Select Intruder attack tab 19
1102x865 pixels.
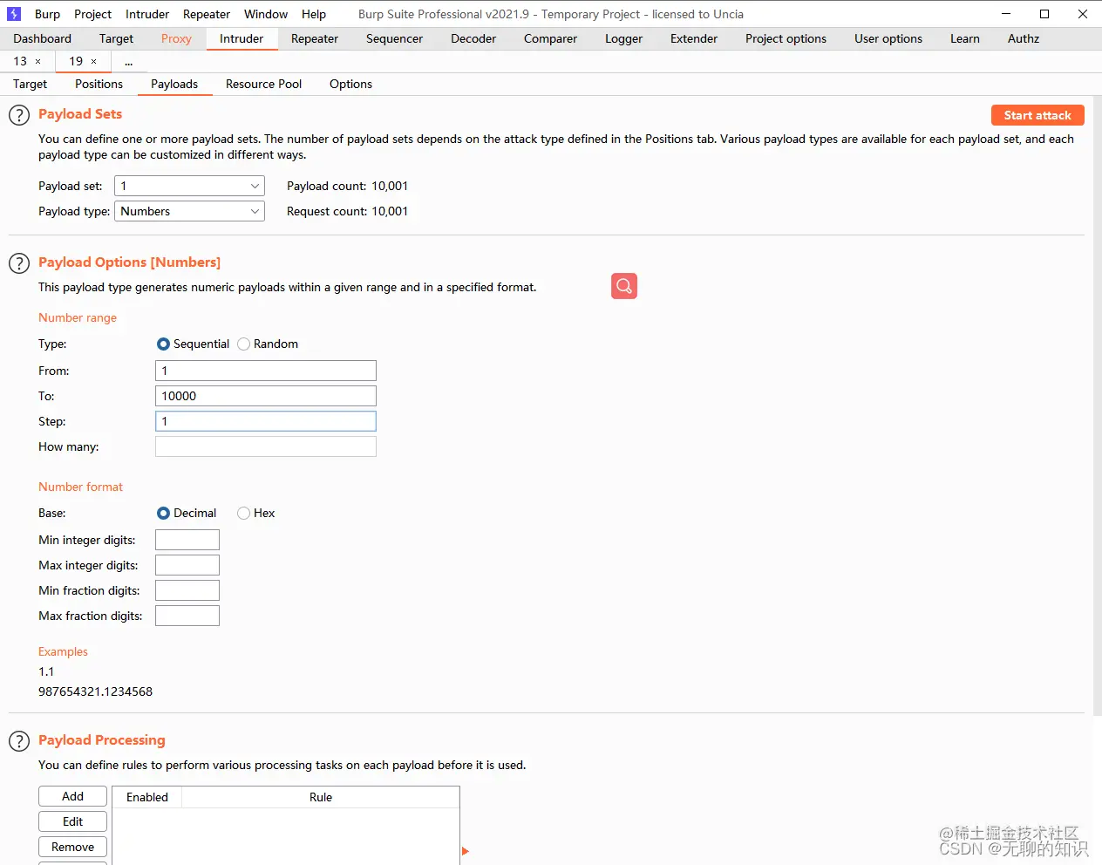coord(76,61)
